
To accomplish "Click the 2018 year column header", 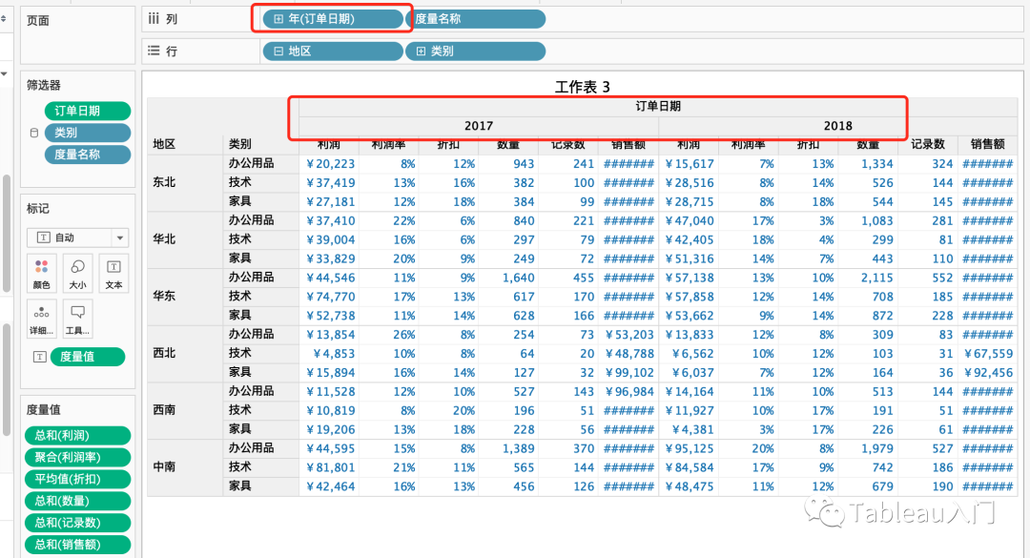I will coord(837,126).
